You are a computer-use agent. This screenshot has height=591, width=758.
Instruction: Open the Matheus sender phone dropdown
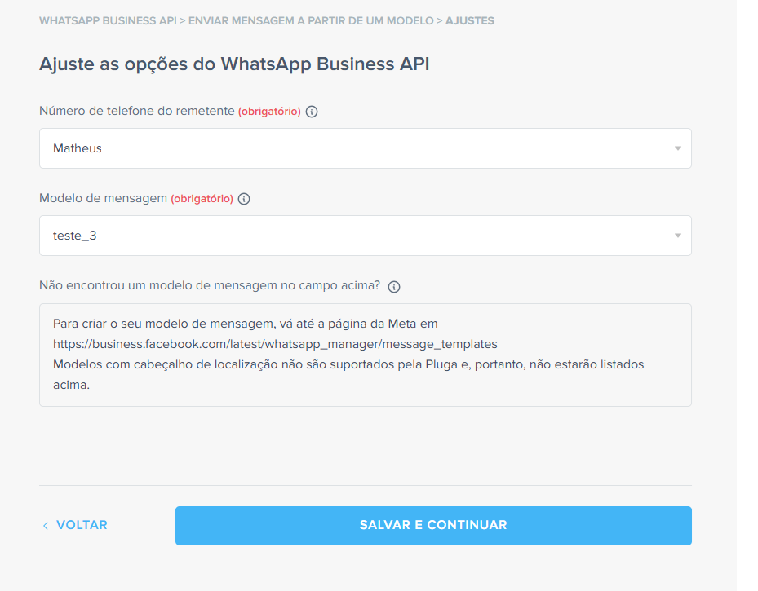(x=359, y=148)
